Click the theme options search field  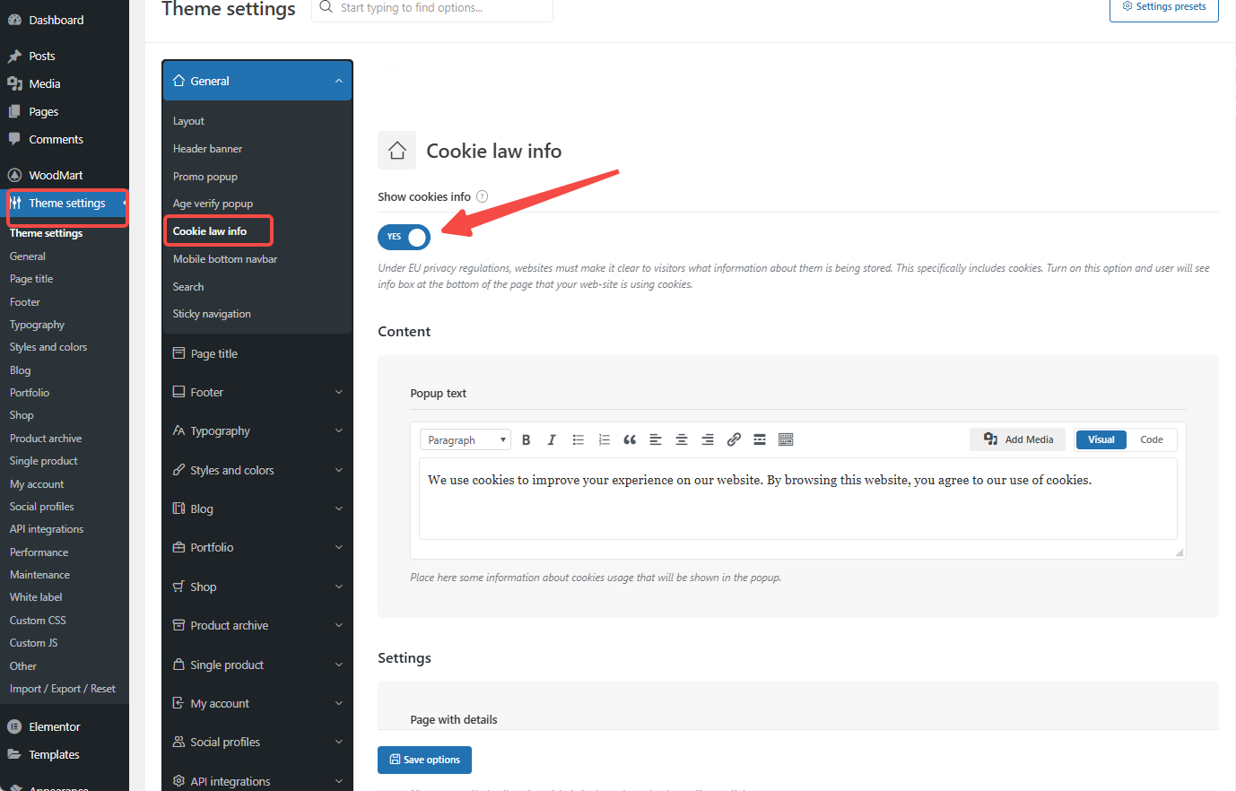pos(440,8)
